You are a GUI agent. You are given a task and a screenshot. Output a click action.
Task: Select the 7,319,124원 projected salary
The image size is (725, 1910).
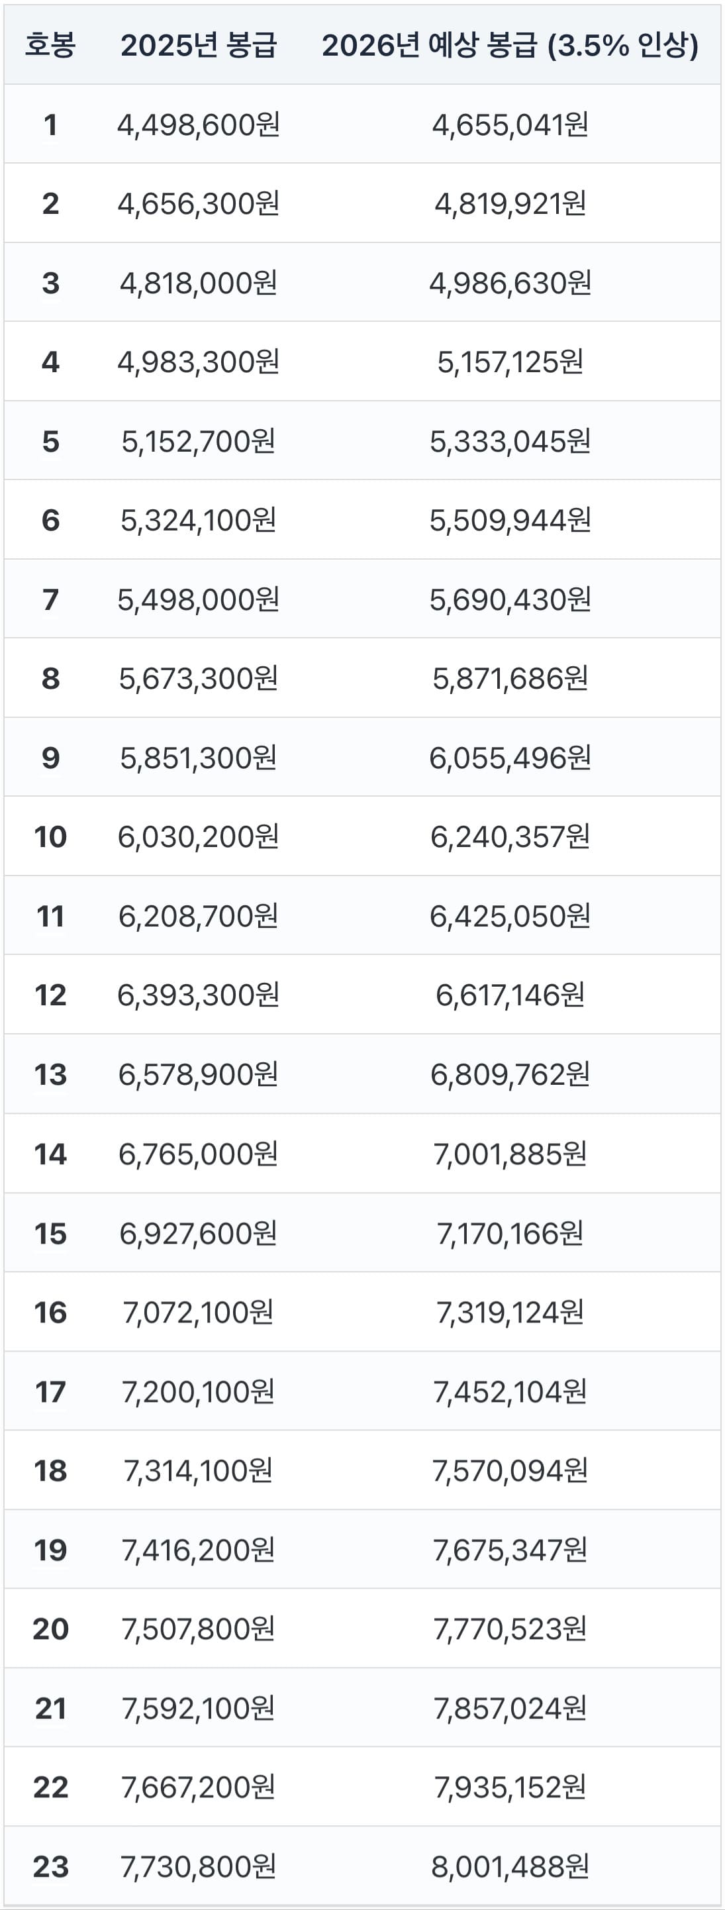(x=510, y=1313)
